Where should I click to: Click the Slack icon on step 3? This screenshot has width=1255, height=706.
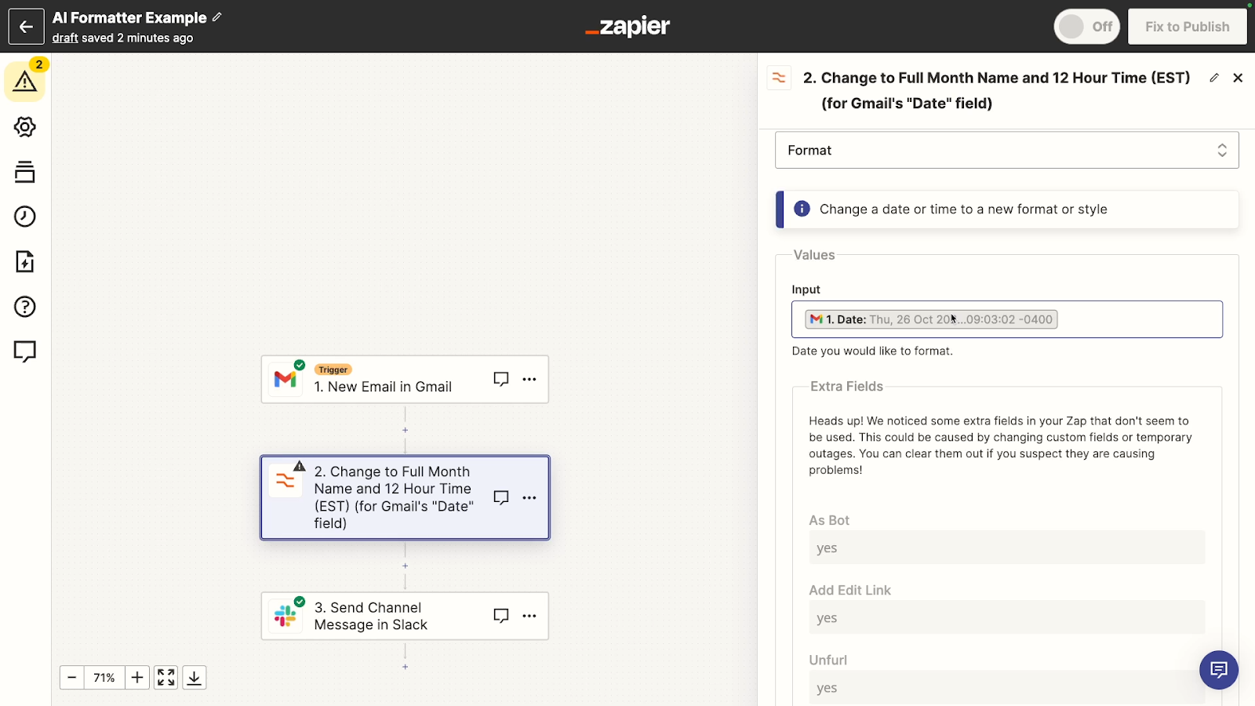(x=286, y=616)
